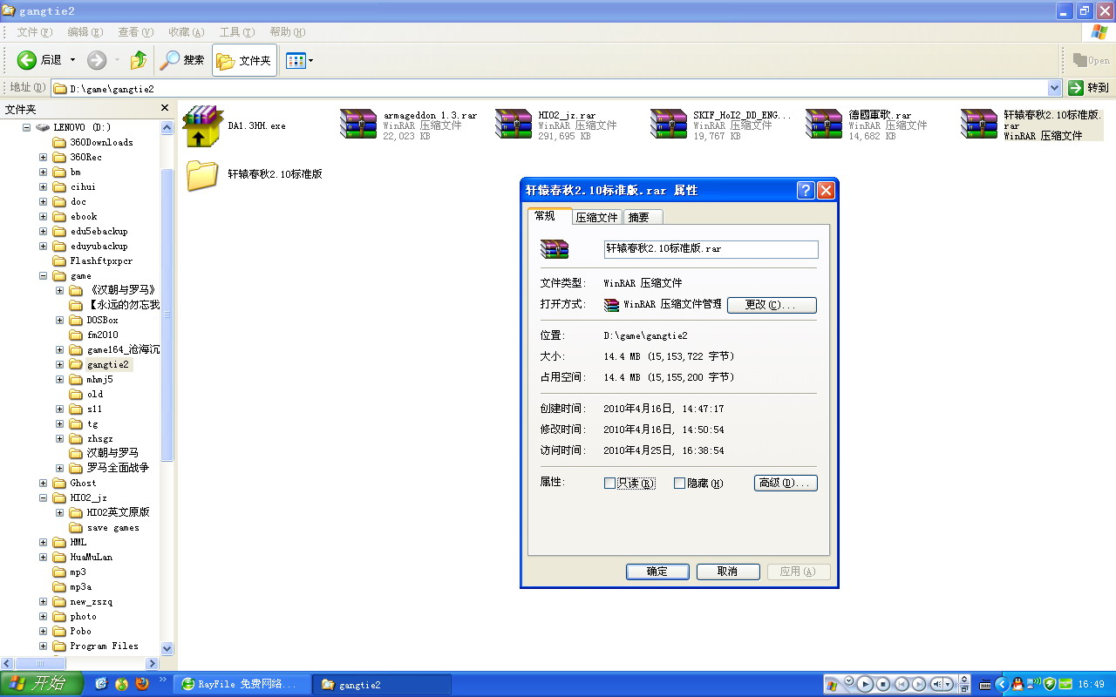This screenshot has height=697, width=1116.
Task: Switch to the 压缩文件 tab
Action: (596, 217)
